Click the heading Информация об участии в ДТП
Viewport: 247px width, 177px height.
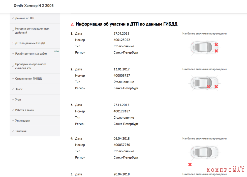coord(127,24)
